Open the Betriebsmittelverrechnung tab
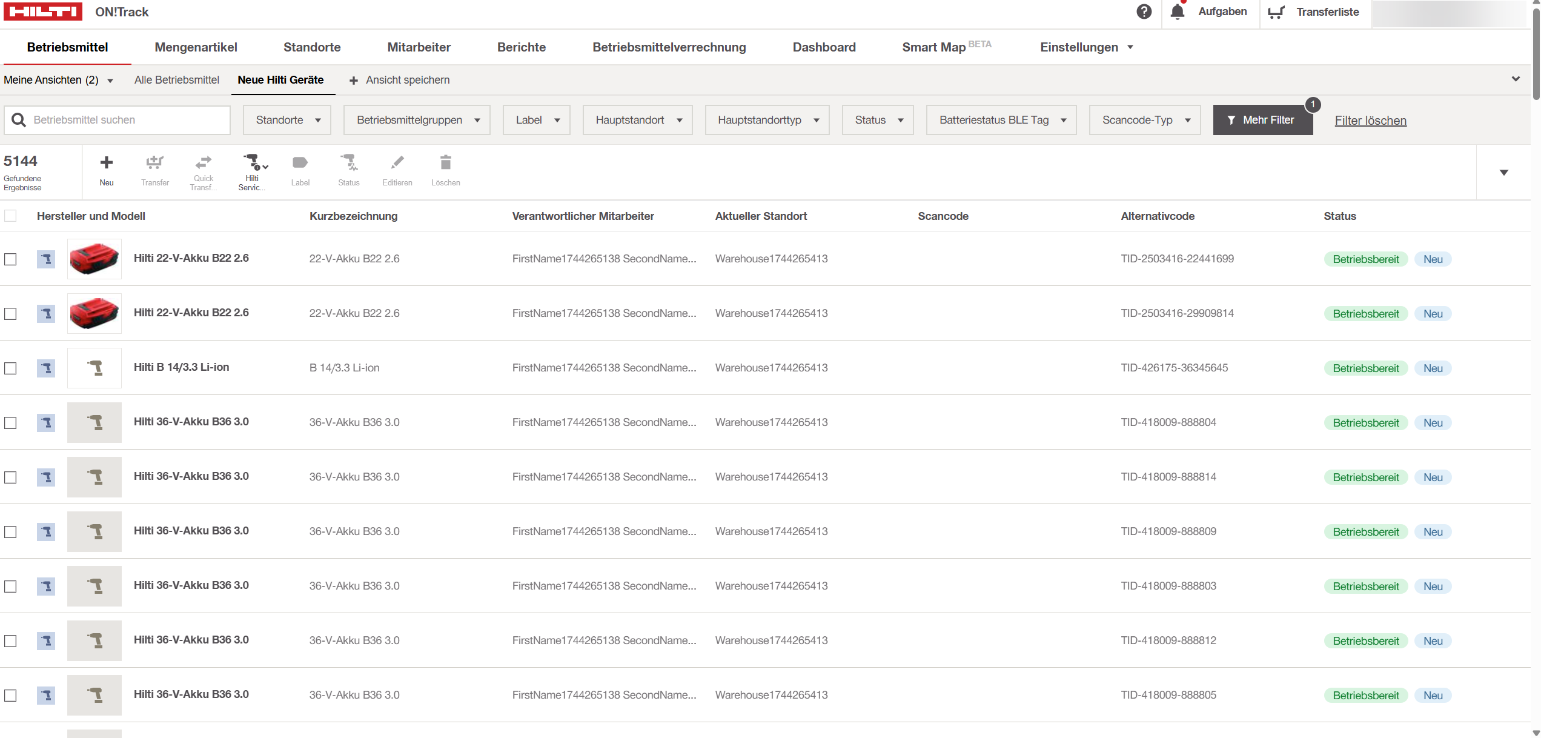The width and height of the screenshot is (1541, 738). pos(669,47)
